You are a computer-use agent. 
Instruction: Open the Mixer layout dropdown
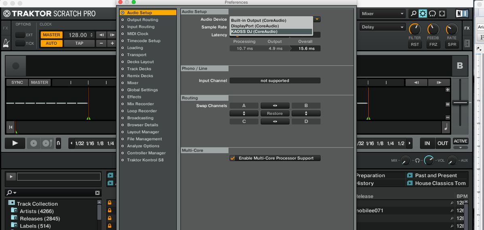(383, 14)
